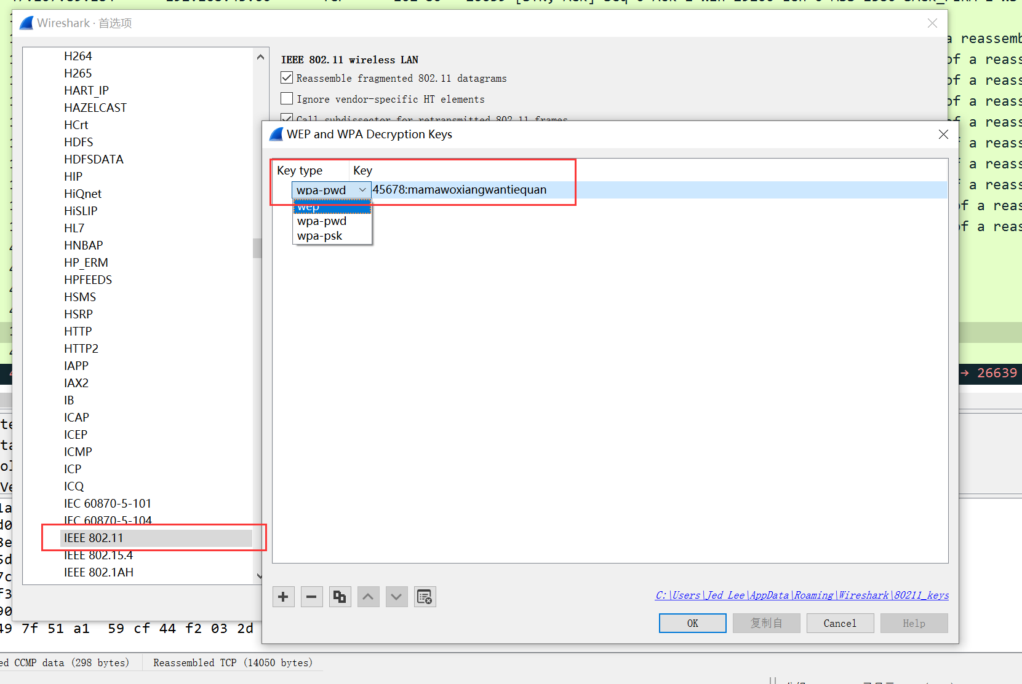Clear all decryption key entries
Image resolution: width=1022 pixels, height=684 pixels.
425,597
